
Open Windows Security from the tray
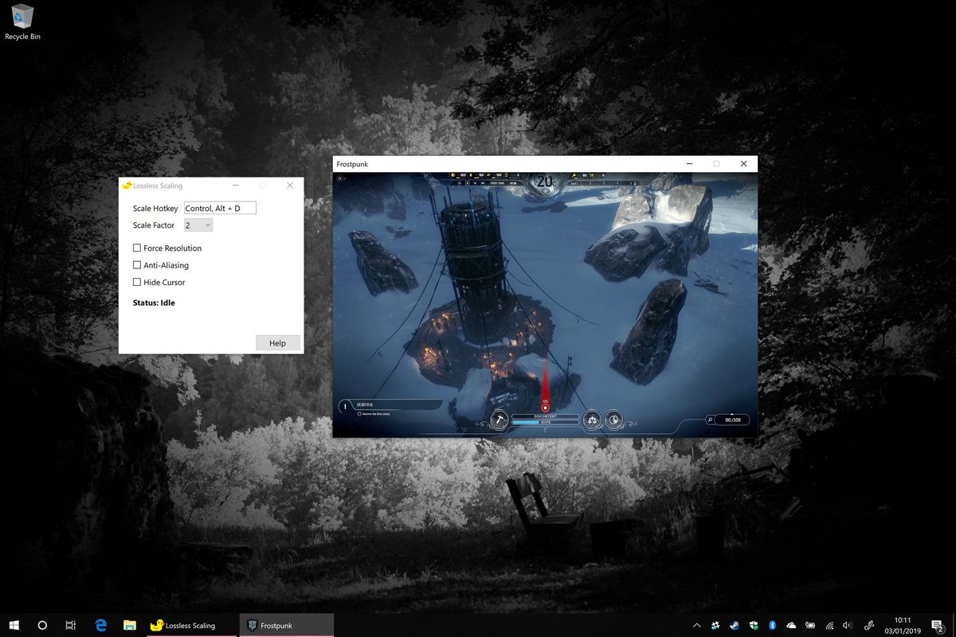754,625
